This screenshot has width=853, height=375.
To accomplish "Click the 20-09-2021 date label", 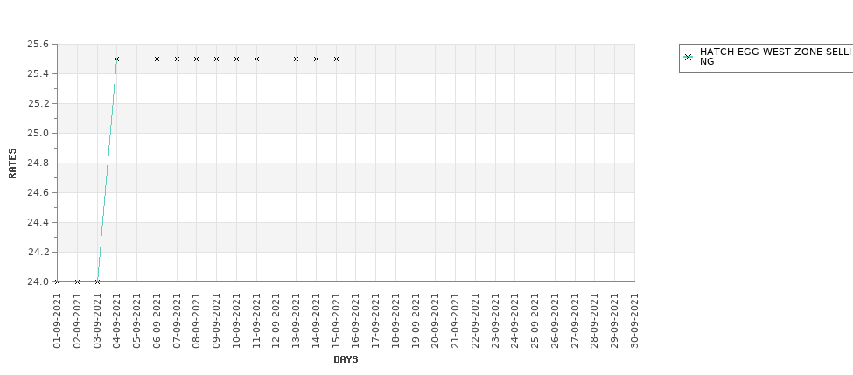I will coord(435,321).
